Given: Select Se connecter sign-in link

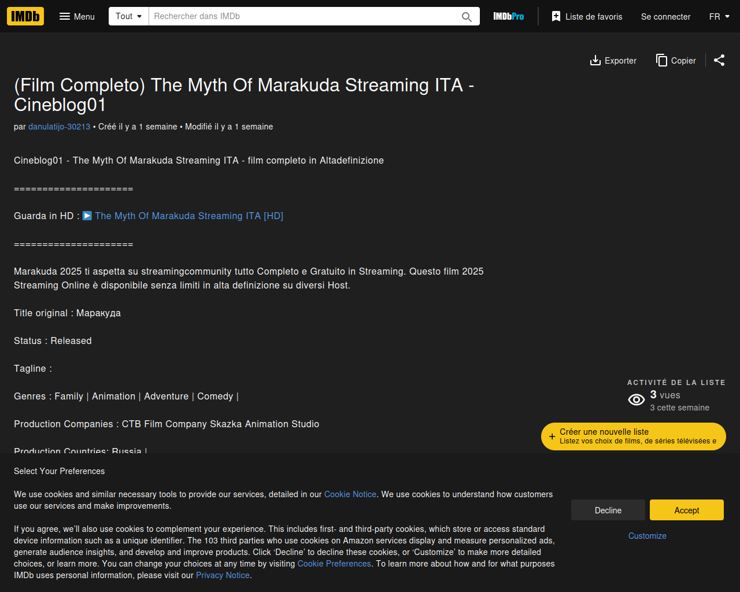Looking at the screenshot, I should [665, 16].
